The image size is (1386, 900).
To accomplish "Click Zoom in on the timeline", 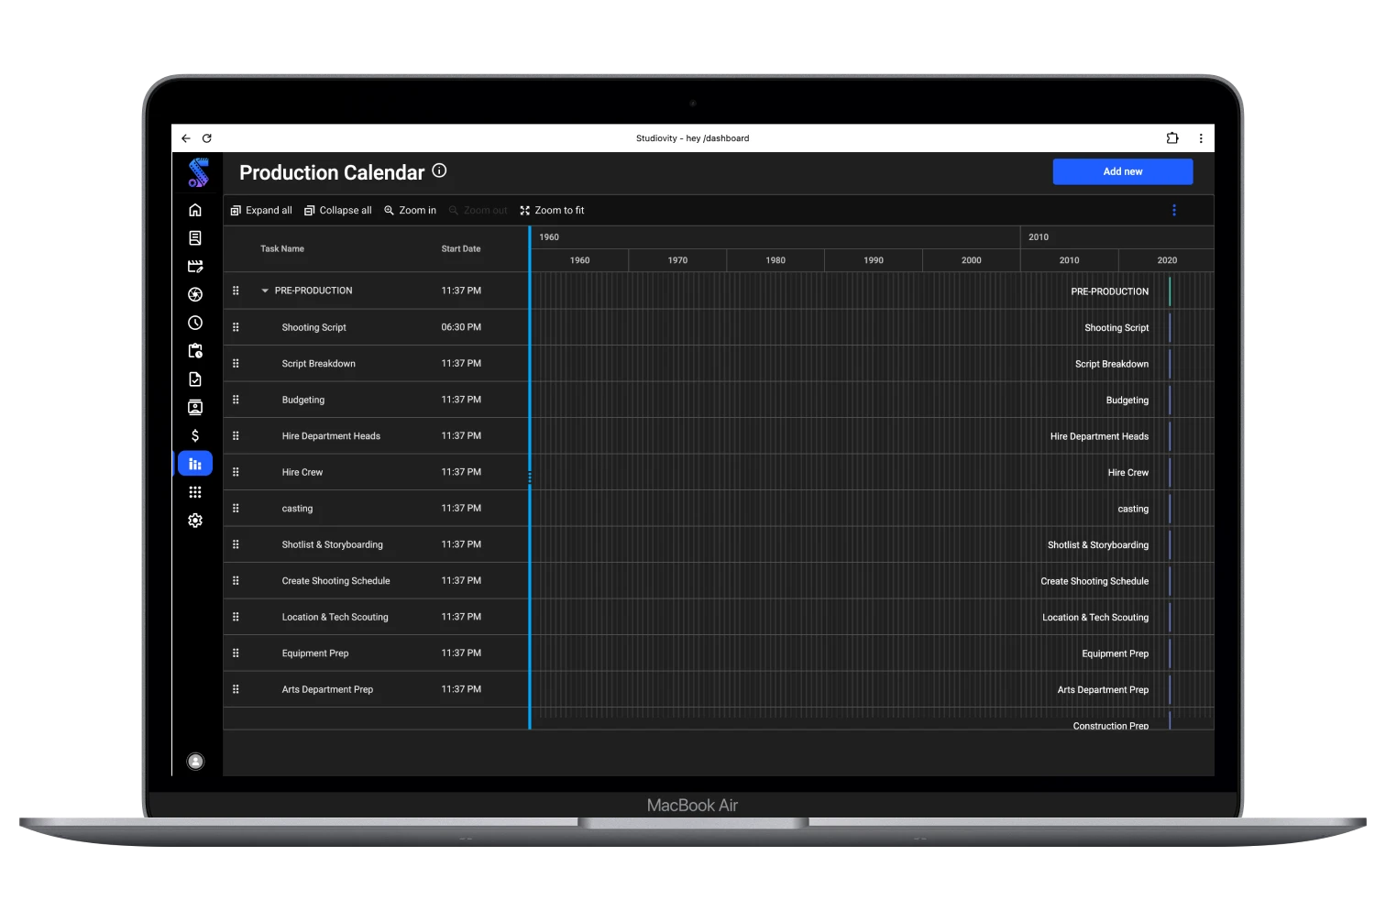I will click(410, 211).
